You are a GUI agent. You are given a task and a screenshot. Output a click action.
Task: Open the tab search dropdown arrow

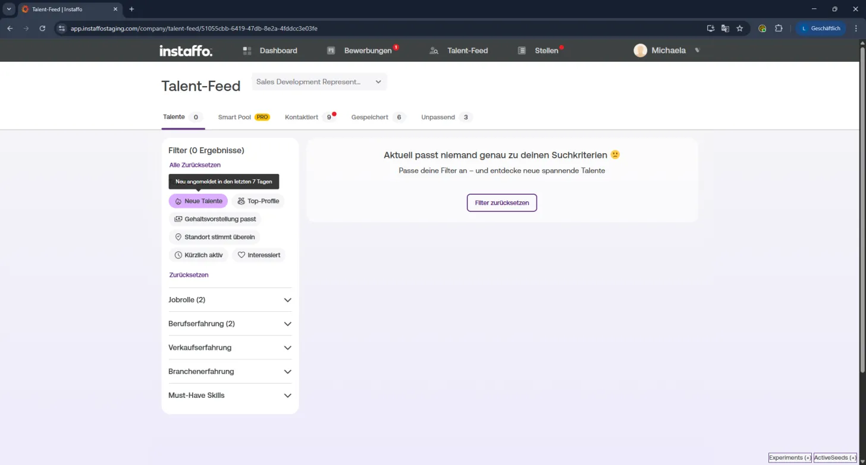(x=9, y=9)
